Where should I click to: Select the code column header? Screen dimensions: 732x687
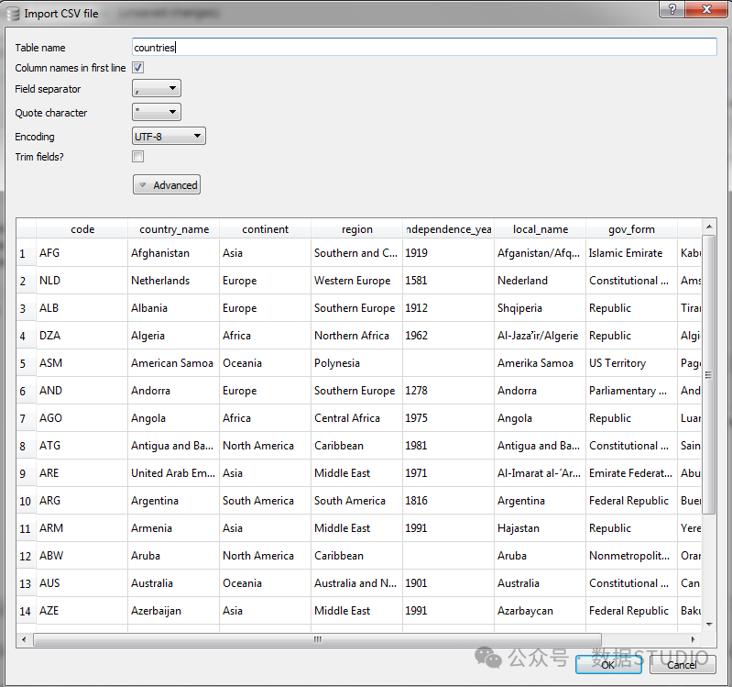click(x=82, y=229)
